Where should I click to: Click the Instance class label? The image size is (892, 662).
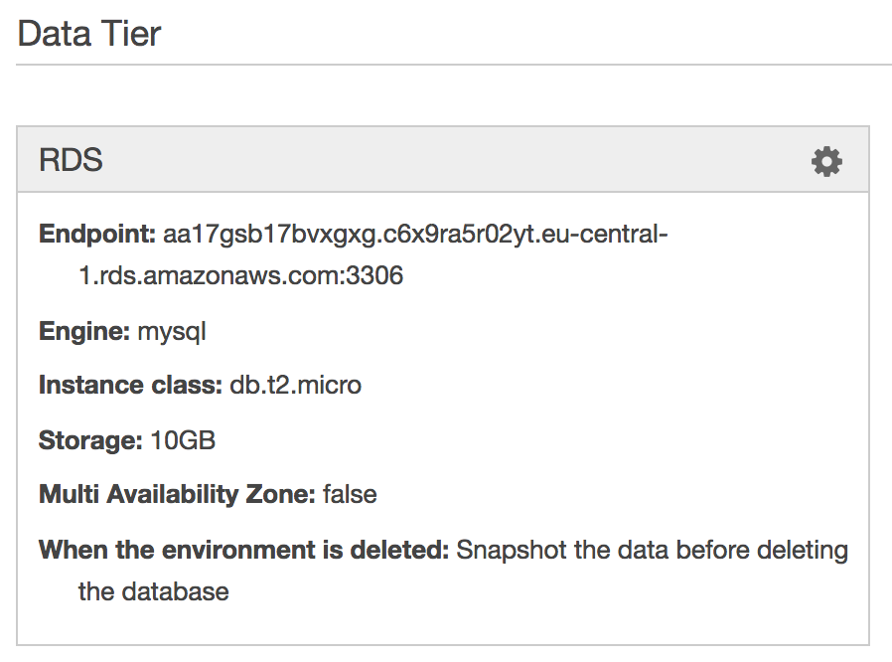tap(130, 386)
